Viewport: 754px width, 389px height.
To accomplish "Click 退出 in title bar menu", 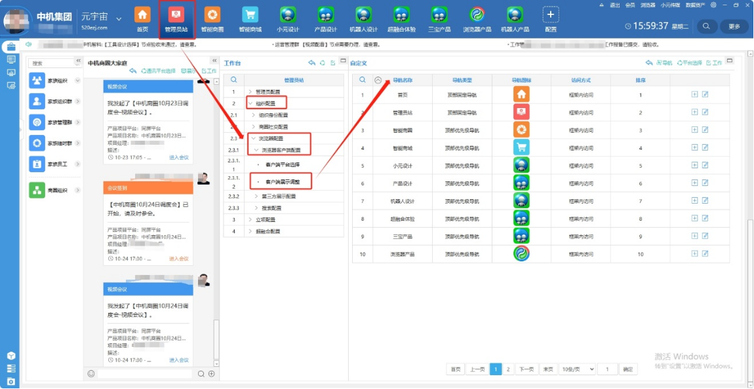I will (x=614, y=5).
